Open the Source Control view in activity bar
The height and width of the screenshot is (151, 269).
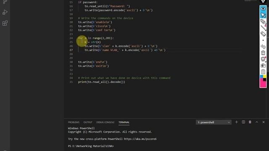pyautogui.click(x=5, y=2)
